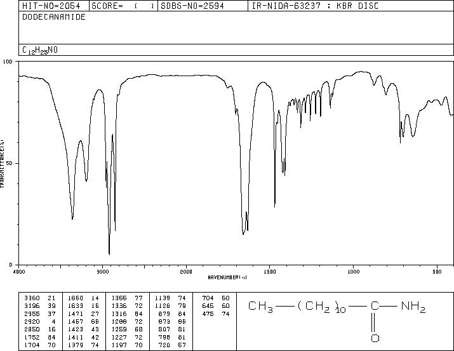The height and width of the screenshot is (351, 454).
Task: Click the 2000 wavenumber axis label
Action: click(x=186, y=272)
